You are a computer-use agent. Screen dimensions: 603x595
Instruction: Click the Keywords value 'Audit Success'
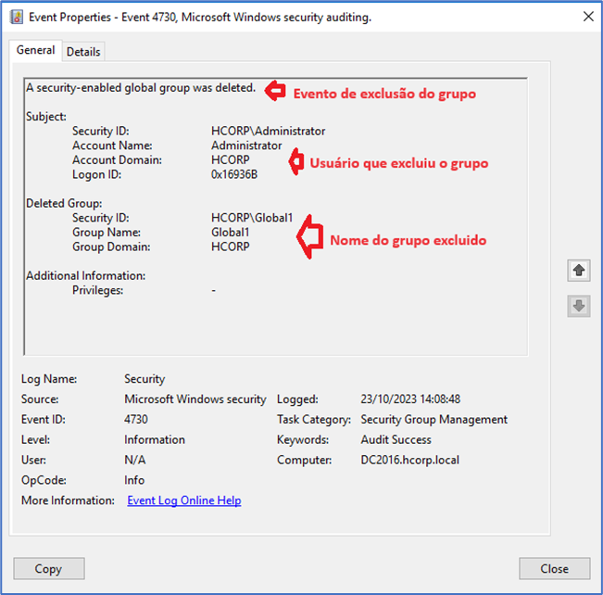coord(396,440)
